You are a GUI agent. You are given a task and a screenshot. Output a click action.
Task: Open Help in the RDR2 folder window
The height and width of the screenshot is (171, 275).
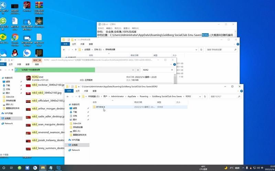242,91
